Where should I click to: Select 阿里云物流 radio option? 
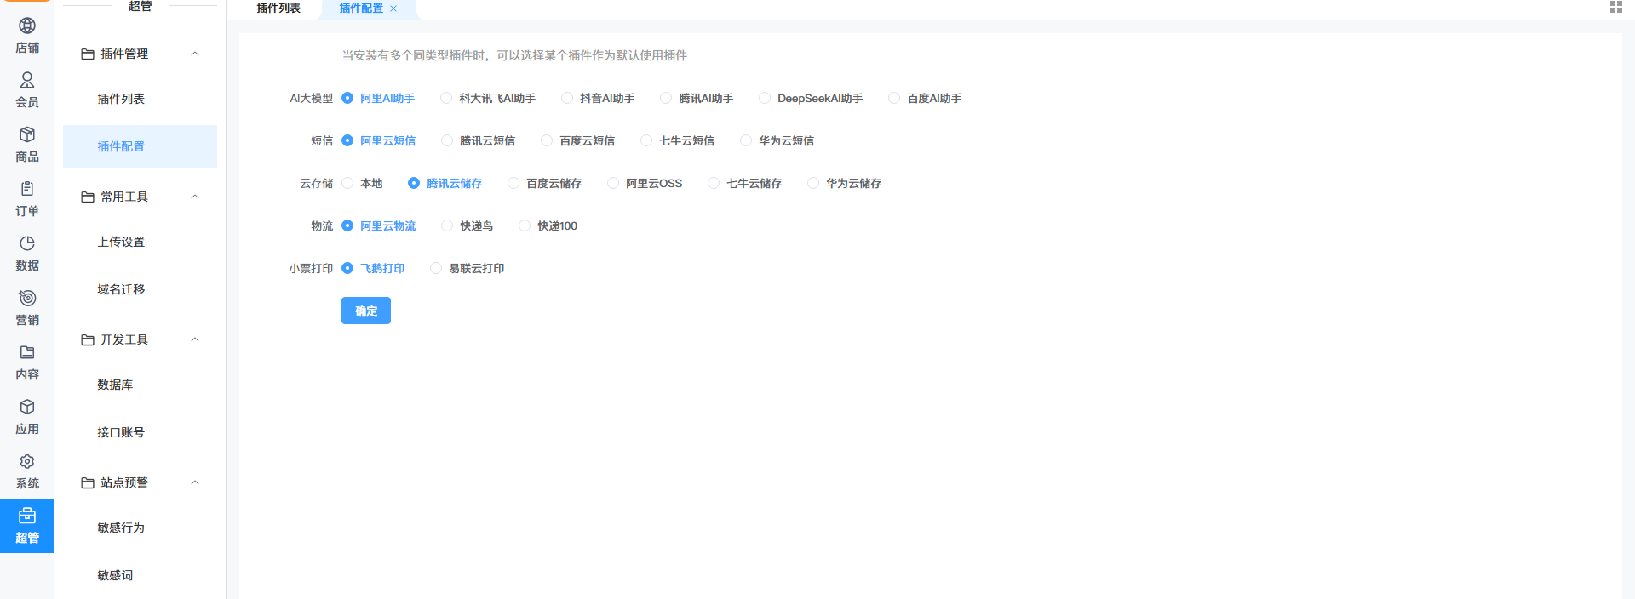click(379, 226)
